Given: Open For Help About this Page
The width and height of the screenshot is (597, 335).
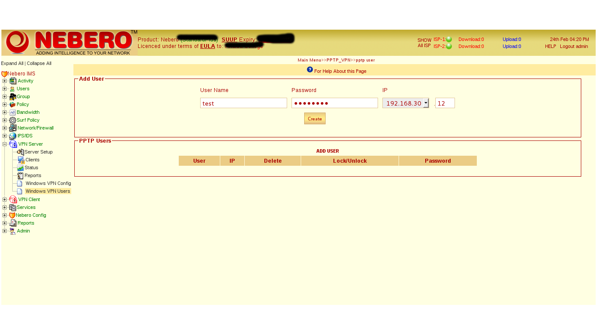Looking at the screenshot, I should [x=340, y=71].
